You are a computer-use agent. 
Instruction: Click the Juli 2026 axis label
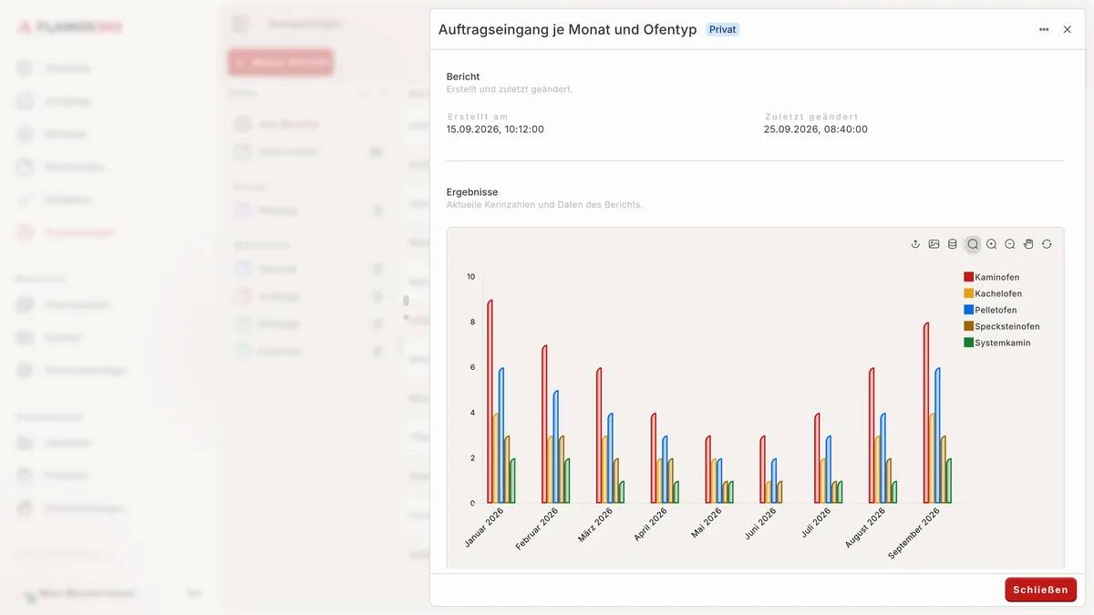816,524
